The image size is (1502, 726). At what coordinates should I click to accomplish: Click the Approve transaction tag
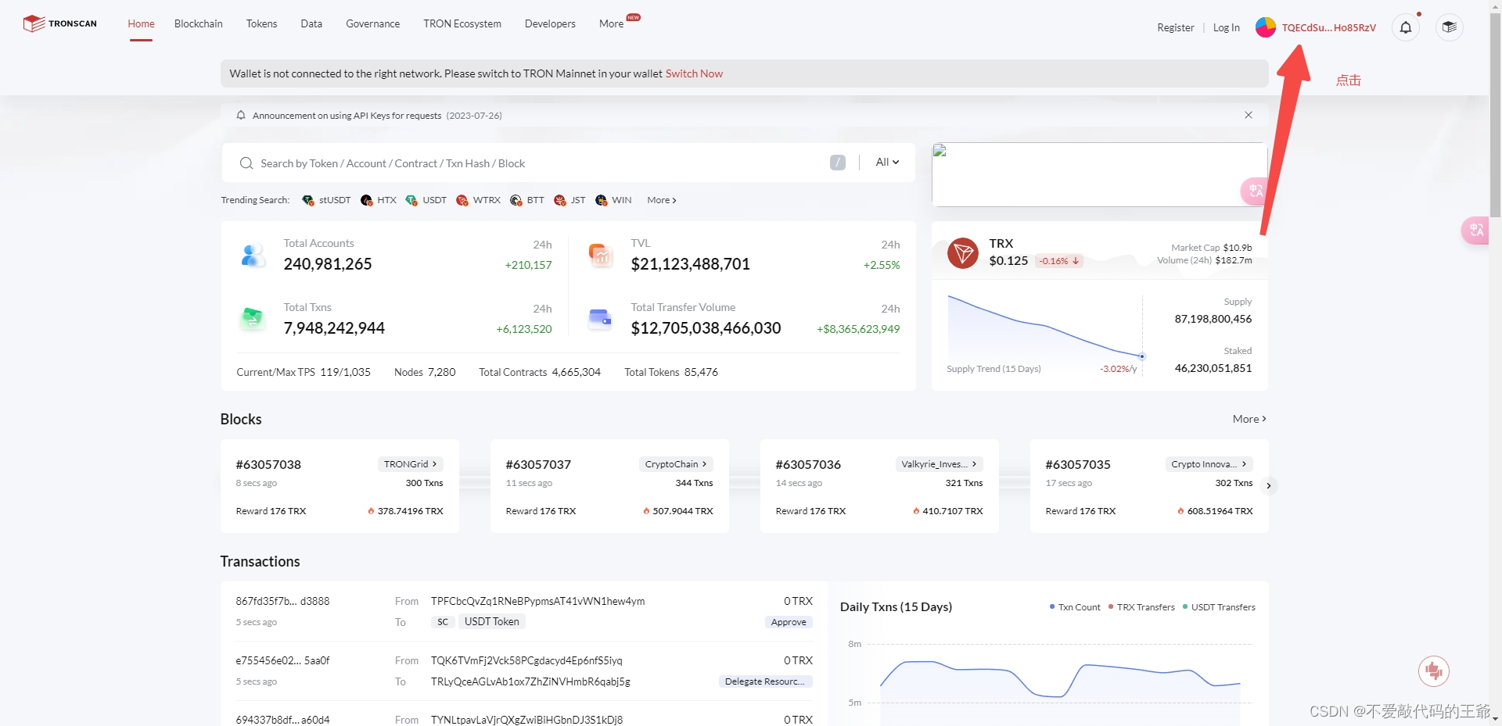[x=789, y=622]
